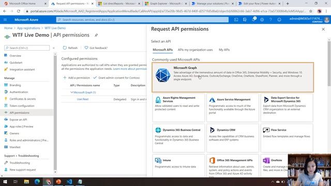Go to Home breadcrumb
Viewport: 331px width, 186px height.
(8, 28)
